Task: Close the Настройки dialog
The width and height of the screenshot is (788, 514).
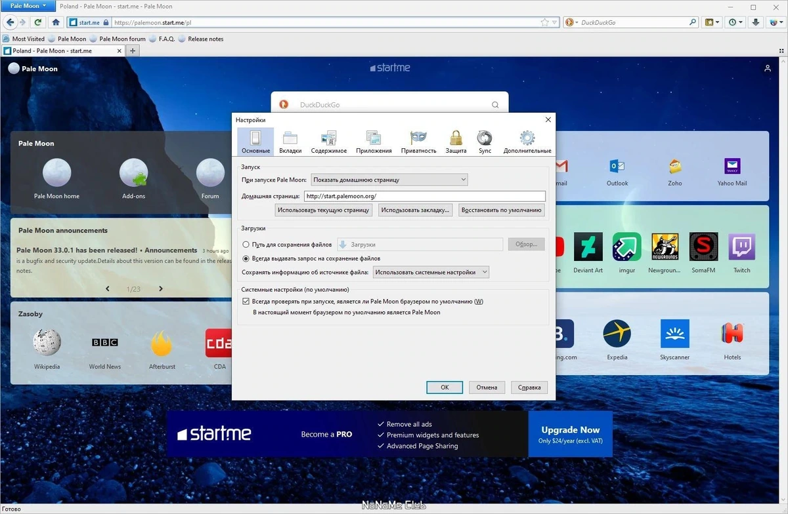Action: click(548, 119)
